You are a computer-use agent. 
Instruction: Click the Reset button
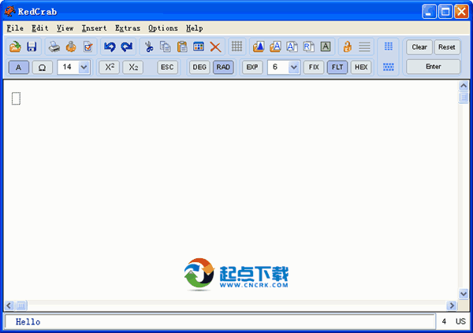(447, 47)
